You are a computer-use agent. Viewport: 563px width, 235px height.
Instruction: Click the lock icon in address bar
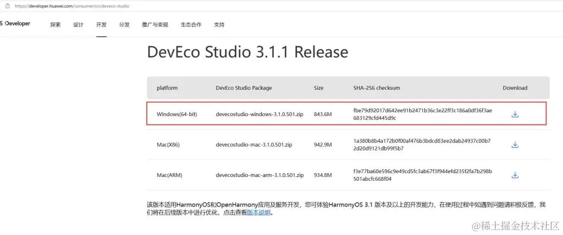tap(7, 5)
